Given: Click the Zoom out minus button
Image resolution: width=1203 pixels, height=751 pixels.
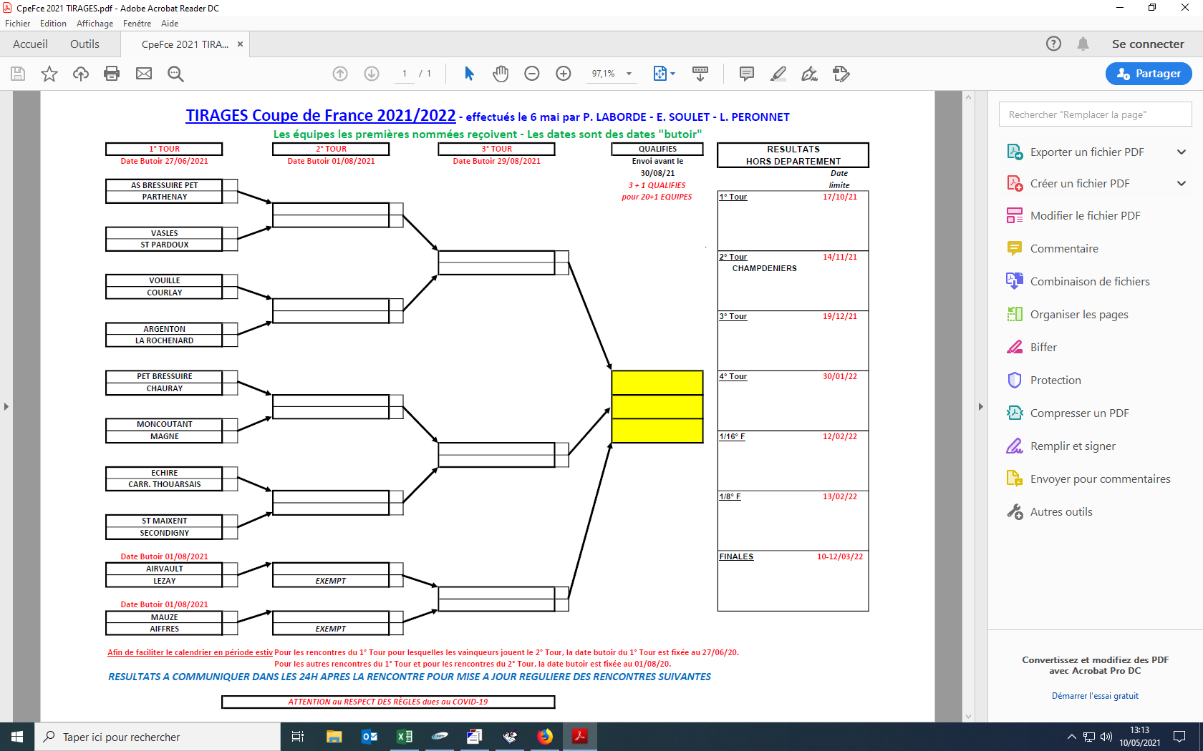Looking at the screenshot, I should click(532, 74).
